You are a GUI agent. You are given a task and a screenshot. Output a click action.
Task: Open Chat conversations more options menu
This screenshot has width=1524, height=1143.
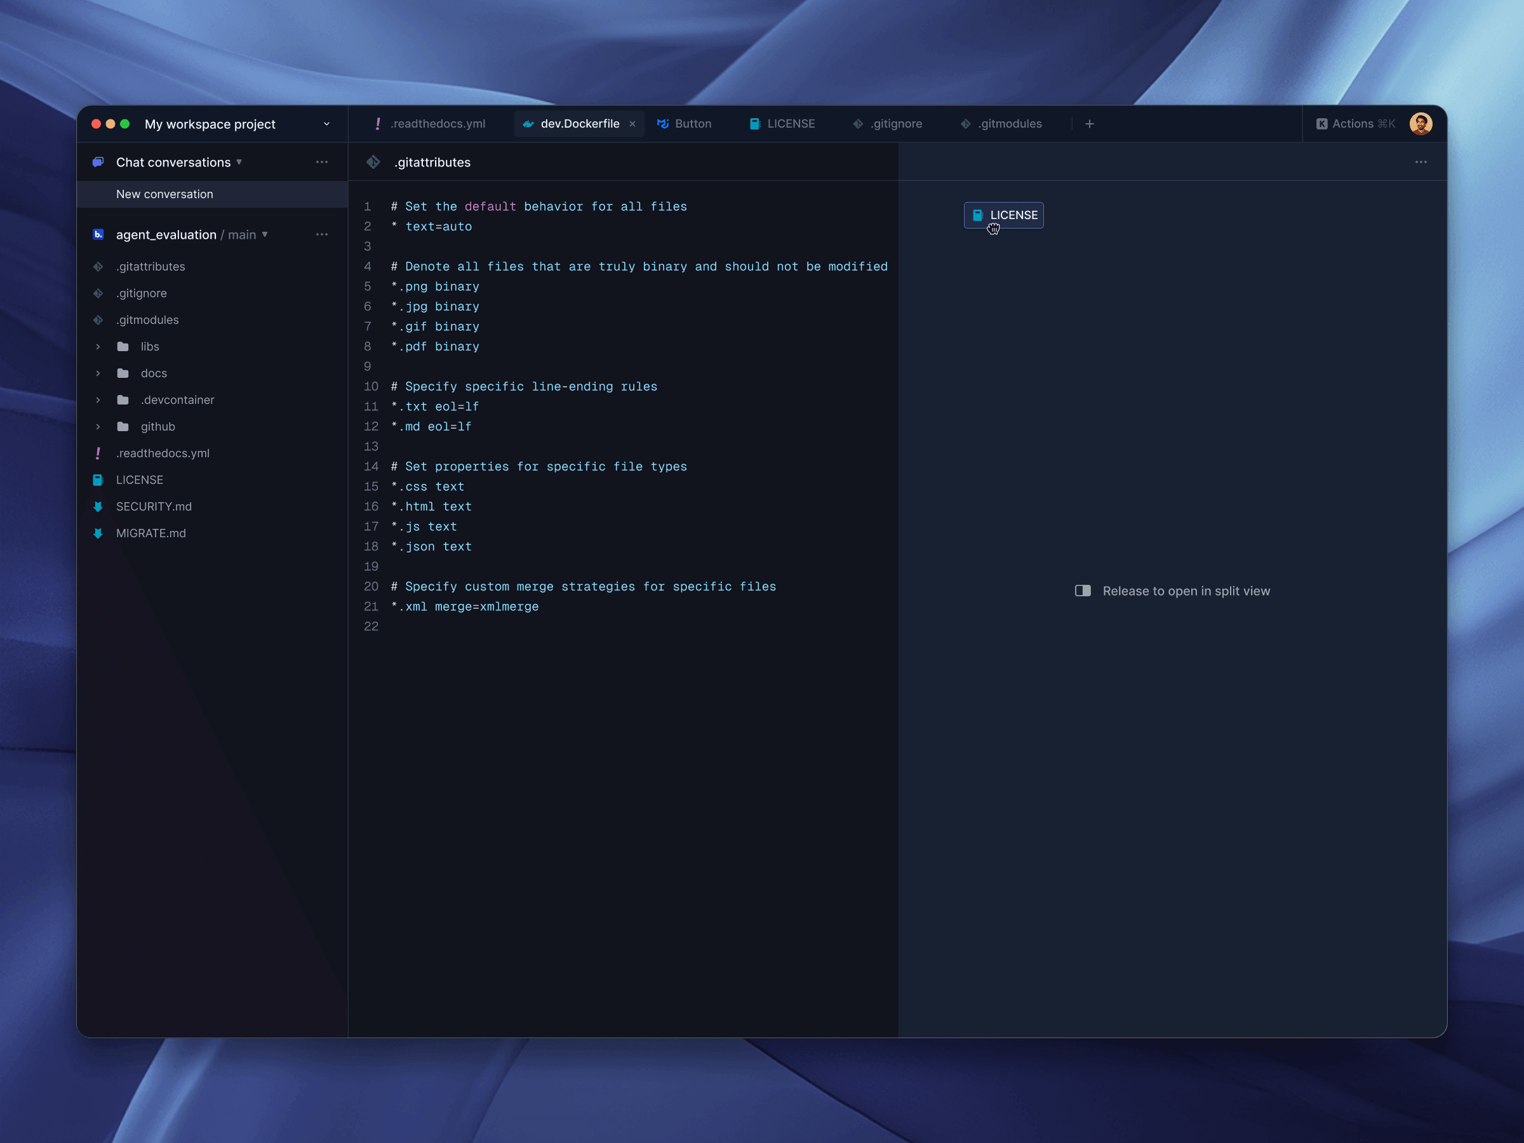click(322, 162)
